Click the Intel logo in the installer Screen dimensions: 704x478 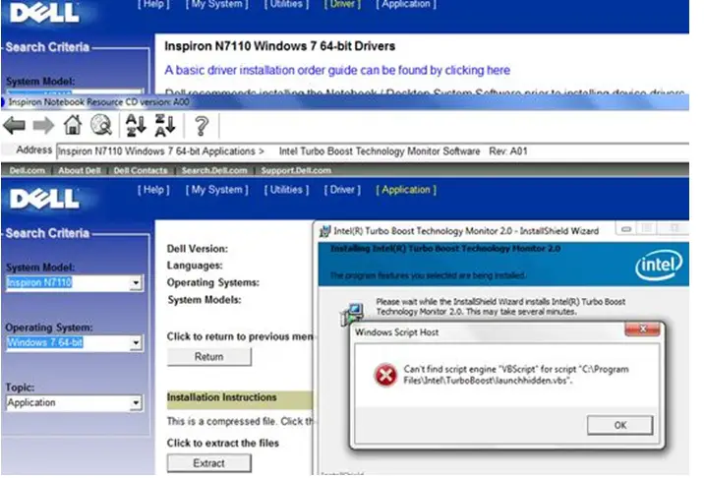point(659,265)
